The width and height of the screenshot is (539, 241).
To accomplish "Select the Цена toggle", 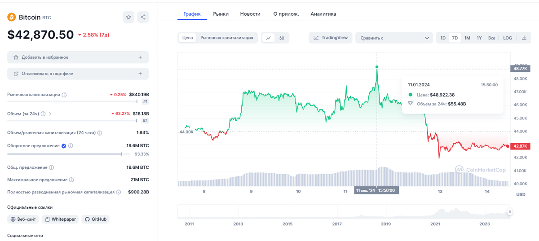I will click(188, 38).
